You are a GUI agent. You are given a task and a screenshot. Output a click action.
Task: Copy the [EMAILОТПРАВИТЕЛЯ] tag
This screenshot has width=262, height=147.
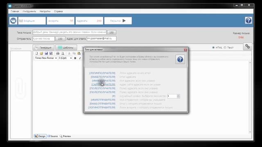(102, 104)
